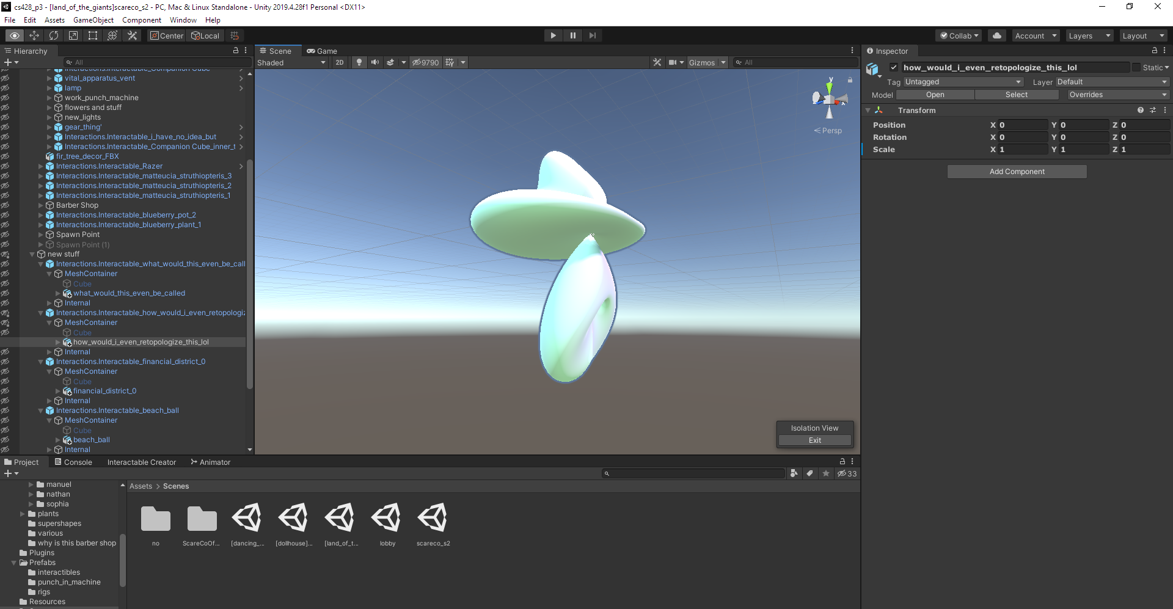Open Shaded draw mode dropdown
The width and height of the screenshot is (1173, 609).
tap(291, 62)
